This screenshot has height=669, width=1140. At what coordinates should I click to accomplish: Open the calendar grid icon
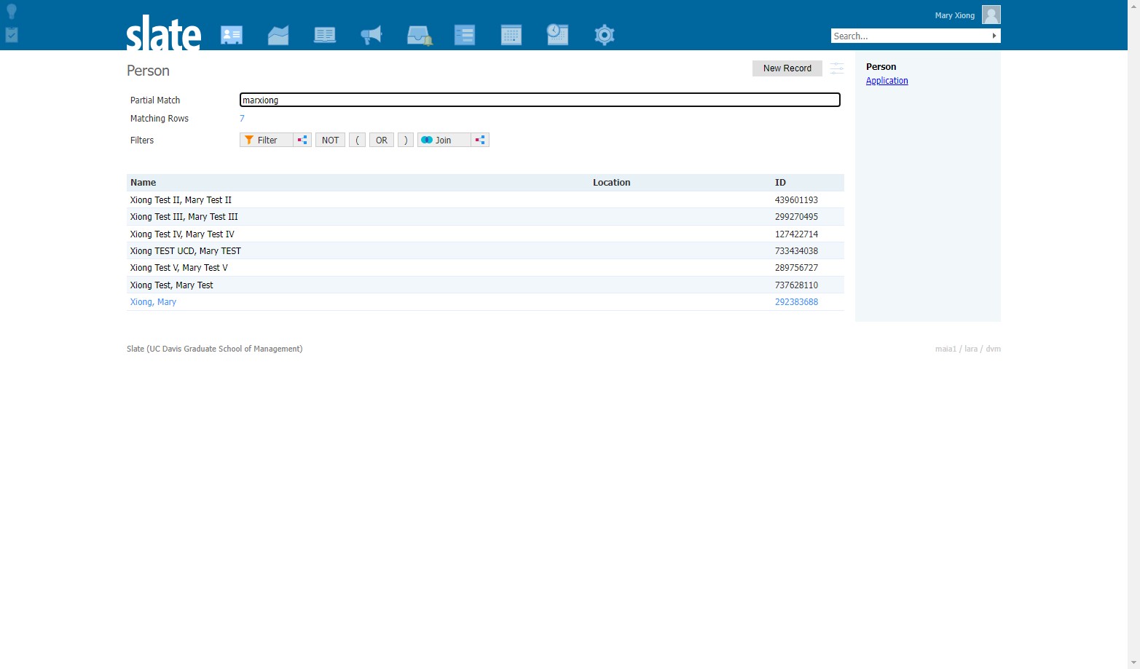[x=511, y=35]
